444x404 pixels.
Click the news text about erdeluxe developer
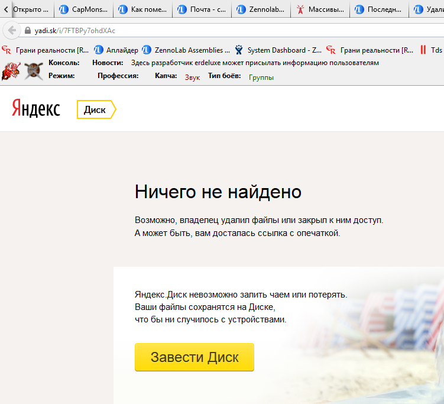point(255,63)
